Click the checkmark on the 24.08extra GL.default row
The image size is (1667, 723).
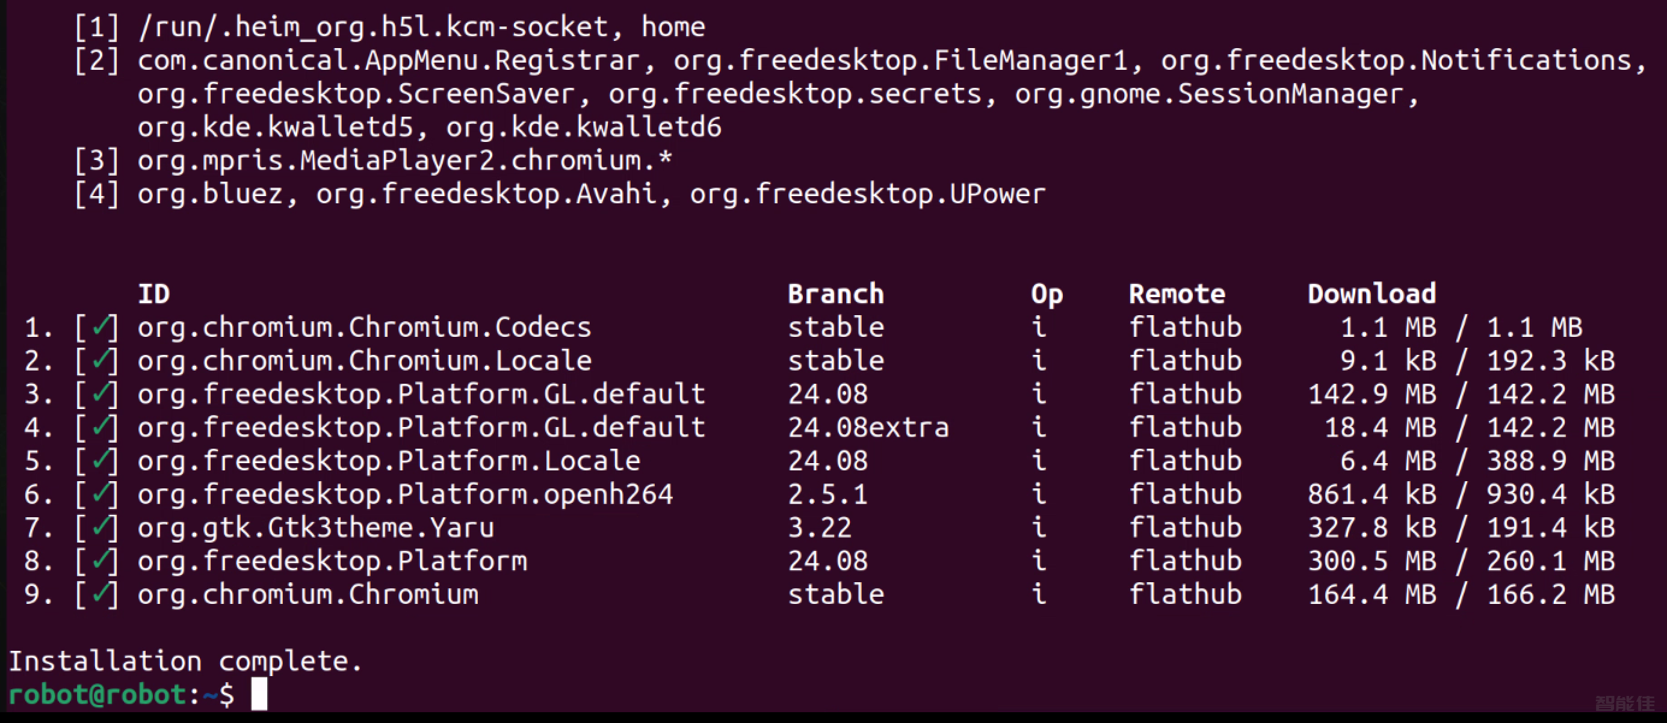(100, 427)
